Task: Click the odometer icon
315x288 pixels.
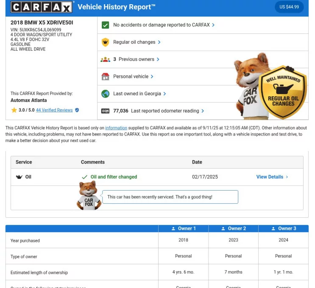Action: click(x=105, y=111)
